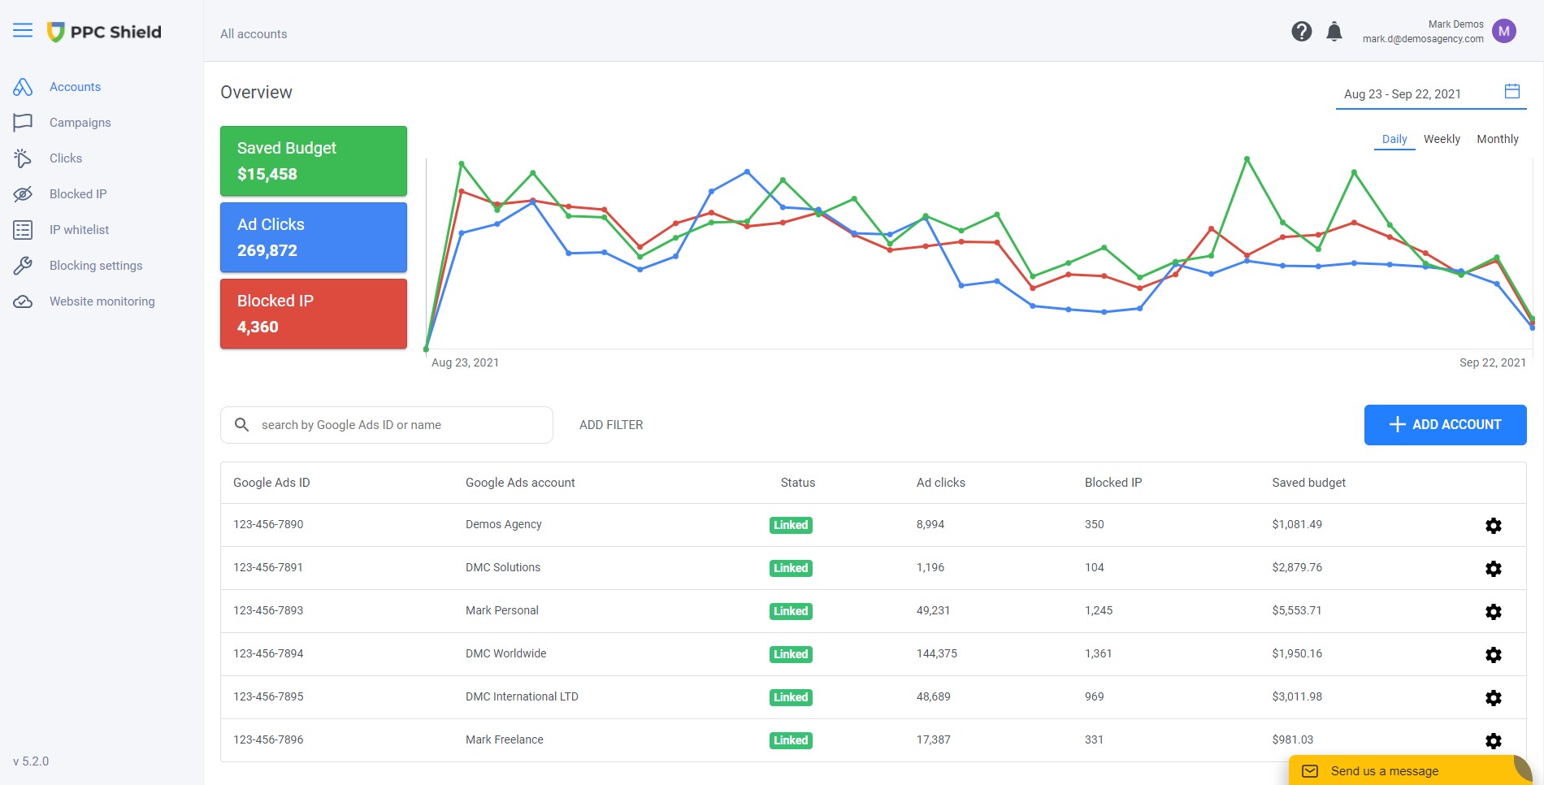Open the Campaigns menu item
The width and height of the screenshot is (1544, 785).
pos(80,123)
